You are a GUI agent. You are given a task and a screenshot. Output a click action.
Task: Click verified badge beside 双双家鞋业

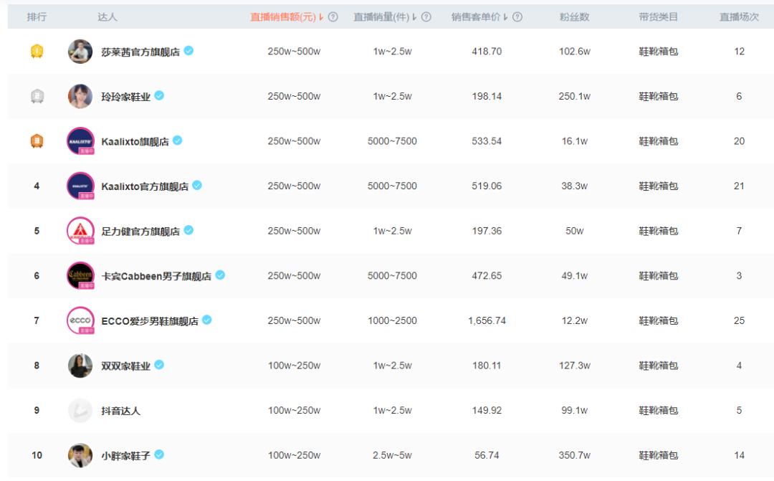(159, 364)
